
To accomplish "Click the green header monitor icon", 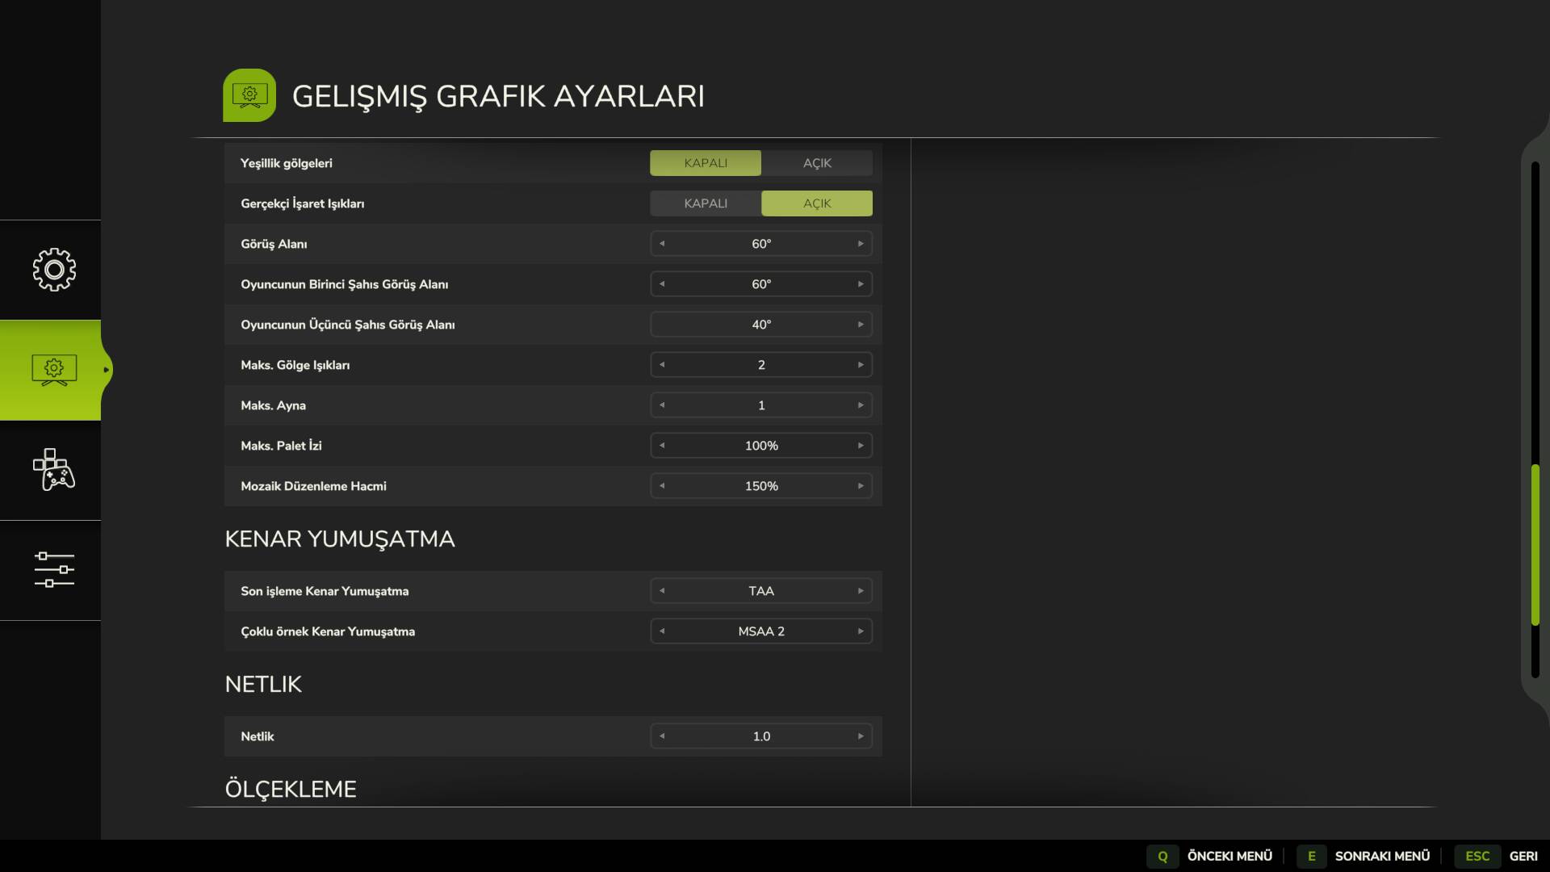I will click(249, 95).
